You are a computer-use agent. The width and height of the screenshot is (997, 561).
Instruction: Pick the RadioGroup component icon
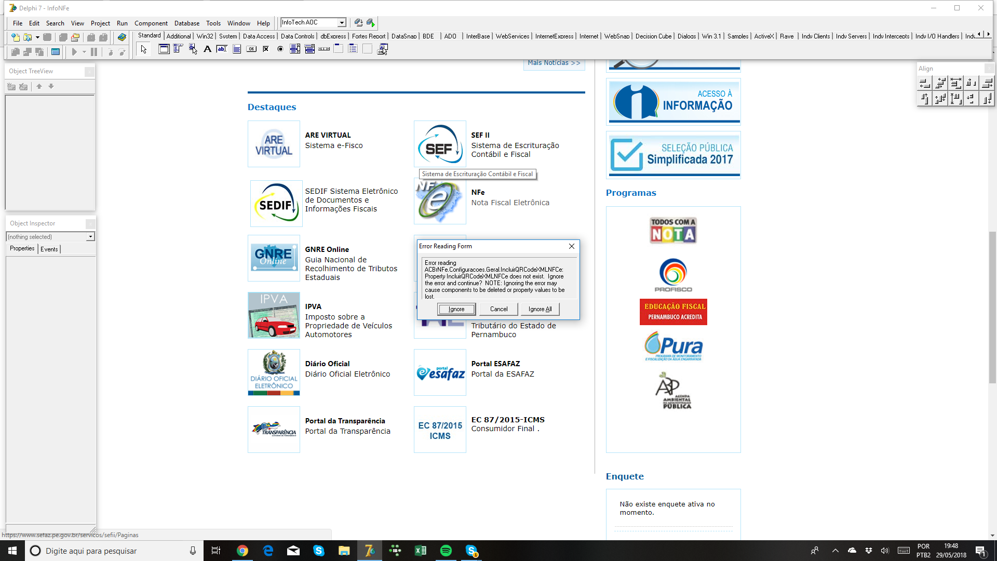[353, 49]
